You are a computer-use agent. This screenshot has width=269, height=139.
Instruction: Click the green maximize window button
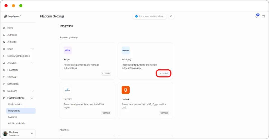(x=21, y=6)
